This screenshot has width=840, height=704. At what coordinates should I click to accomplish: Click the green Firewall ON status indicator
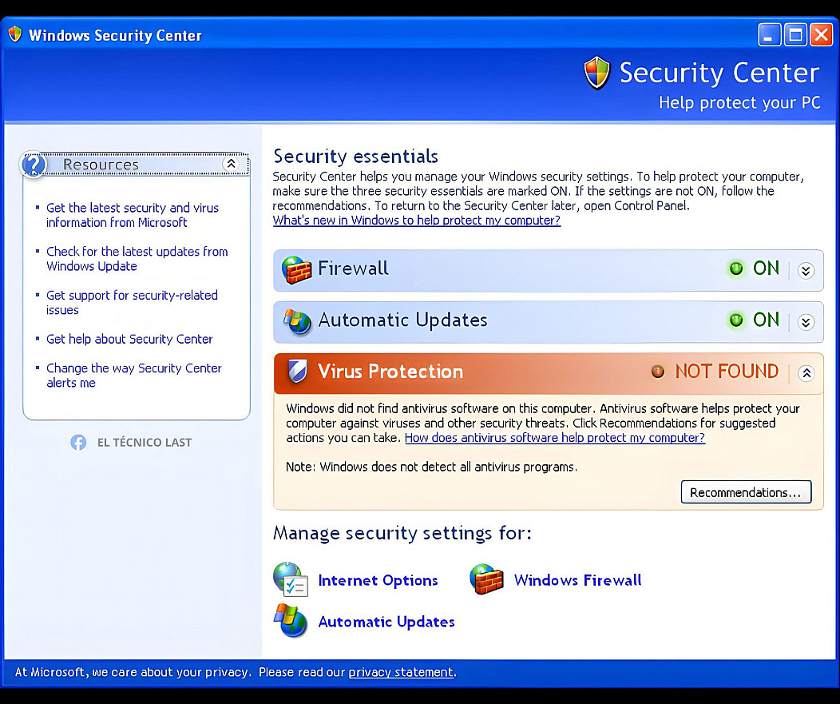735,269
